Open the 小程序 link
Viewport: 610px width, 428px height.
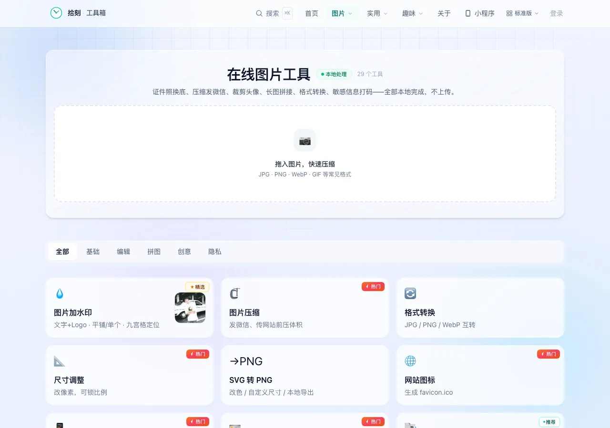click(480, 13)
